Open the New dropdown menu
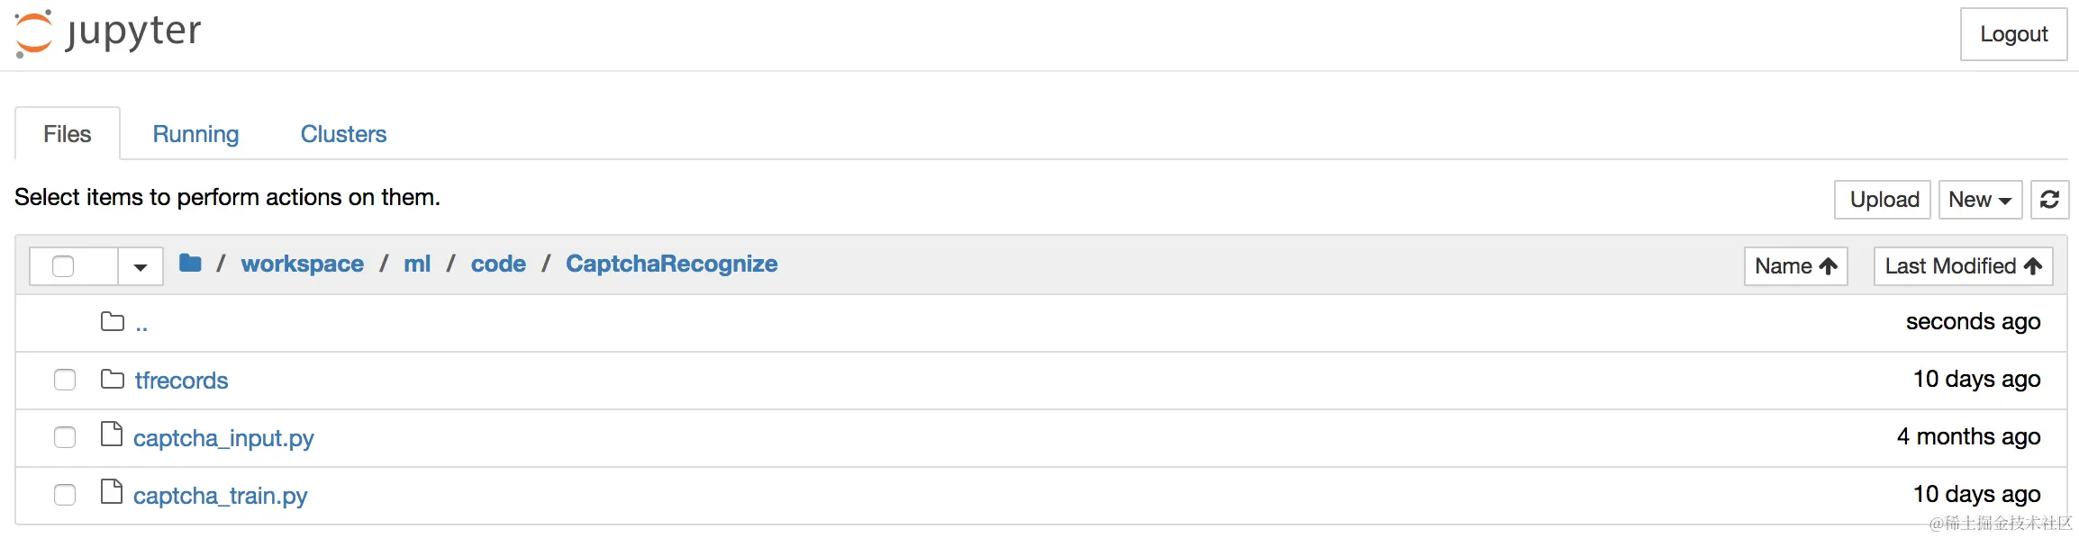This screenshot has height=538, width=2079. (x=1980, y=200)
